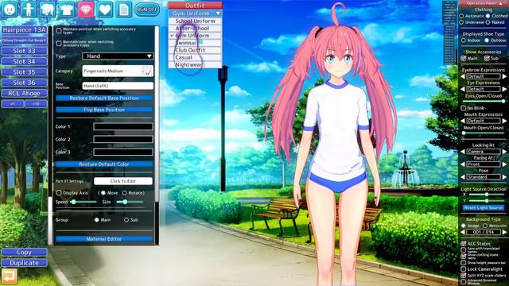509x286 pixels.
Task: Open the Accessories diamond tab icon
Action: pyautogui.click(x=86, y=10)
